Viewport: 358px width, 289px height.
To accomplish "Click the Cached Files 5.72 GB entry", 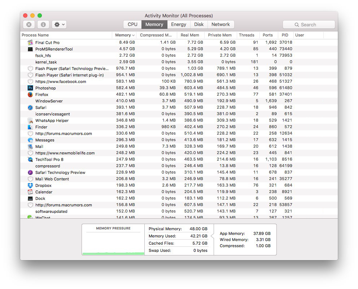I will tap(178, 243).
